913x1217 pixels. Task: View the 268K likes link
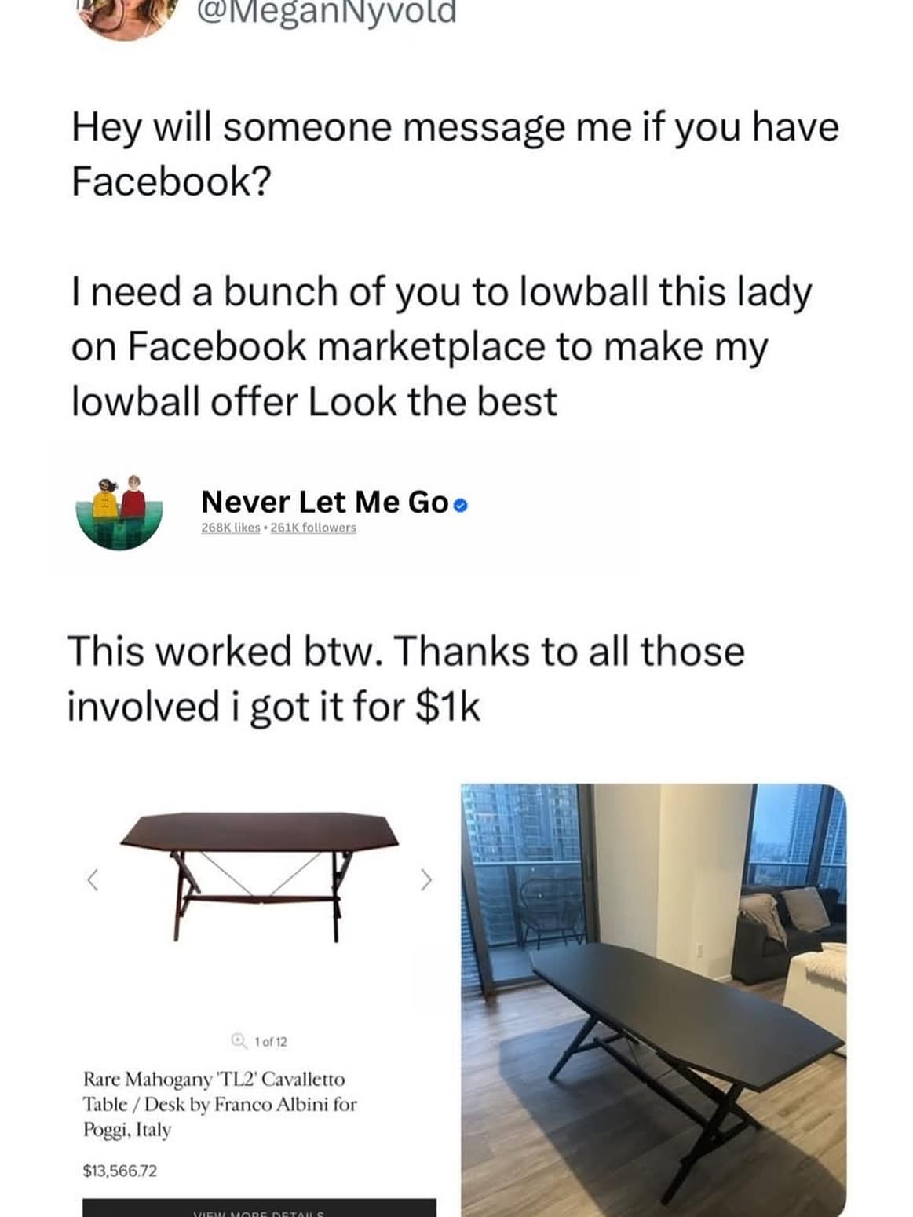tap(231, 528)
